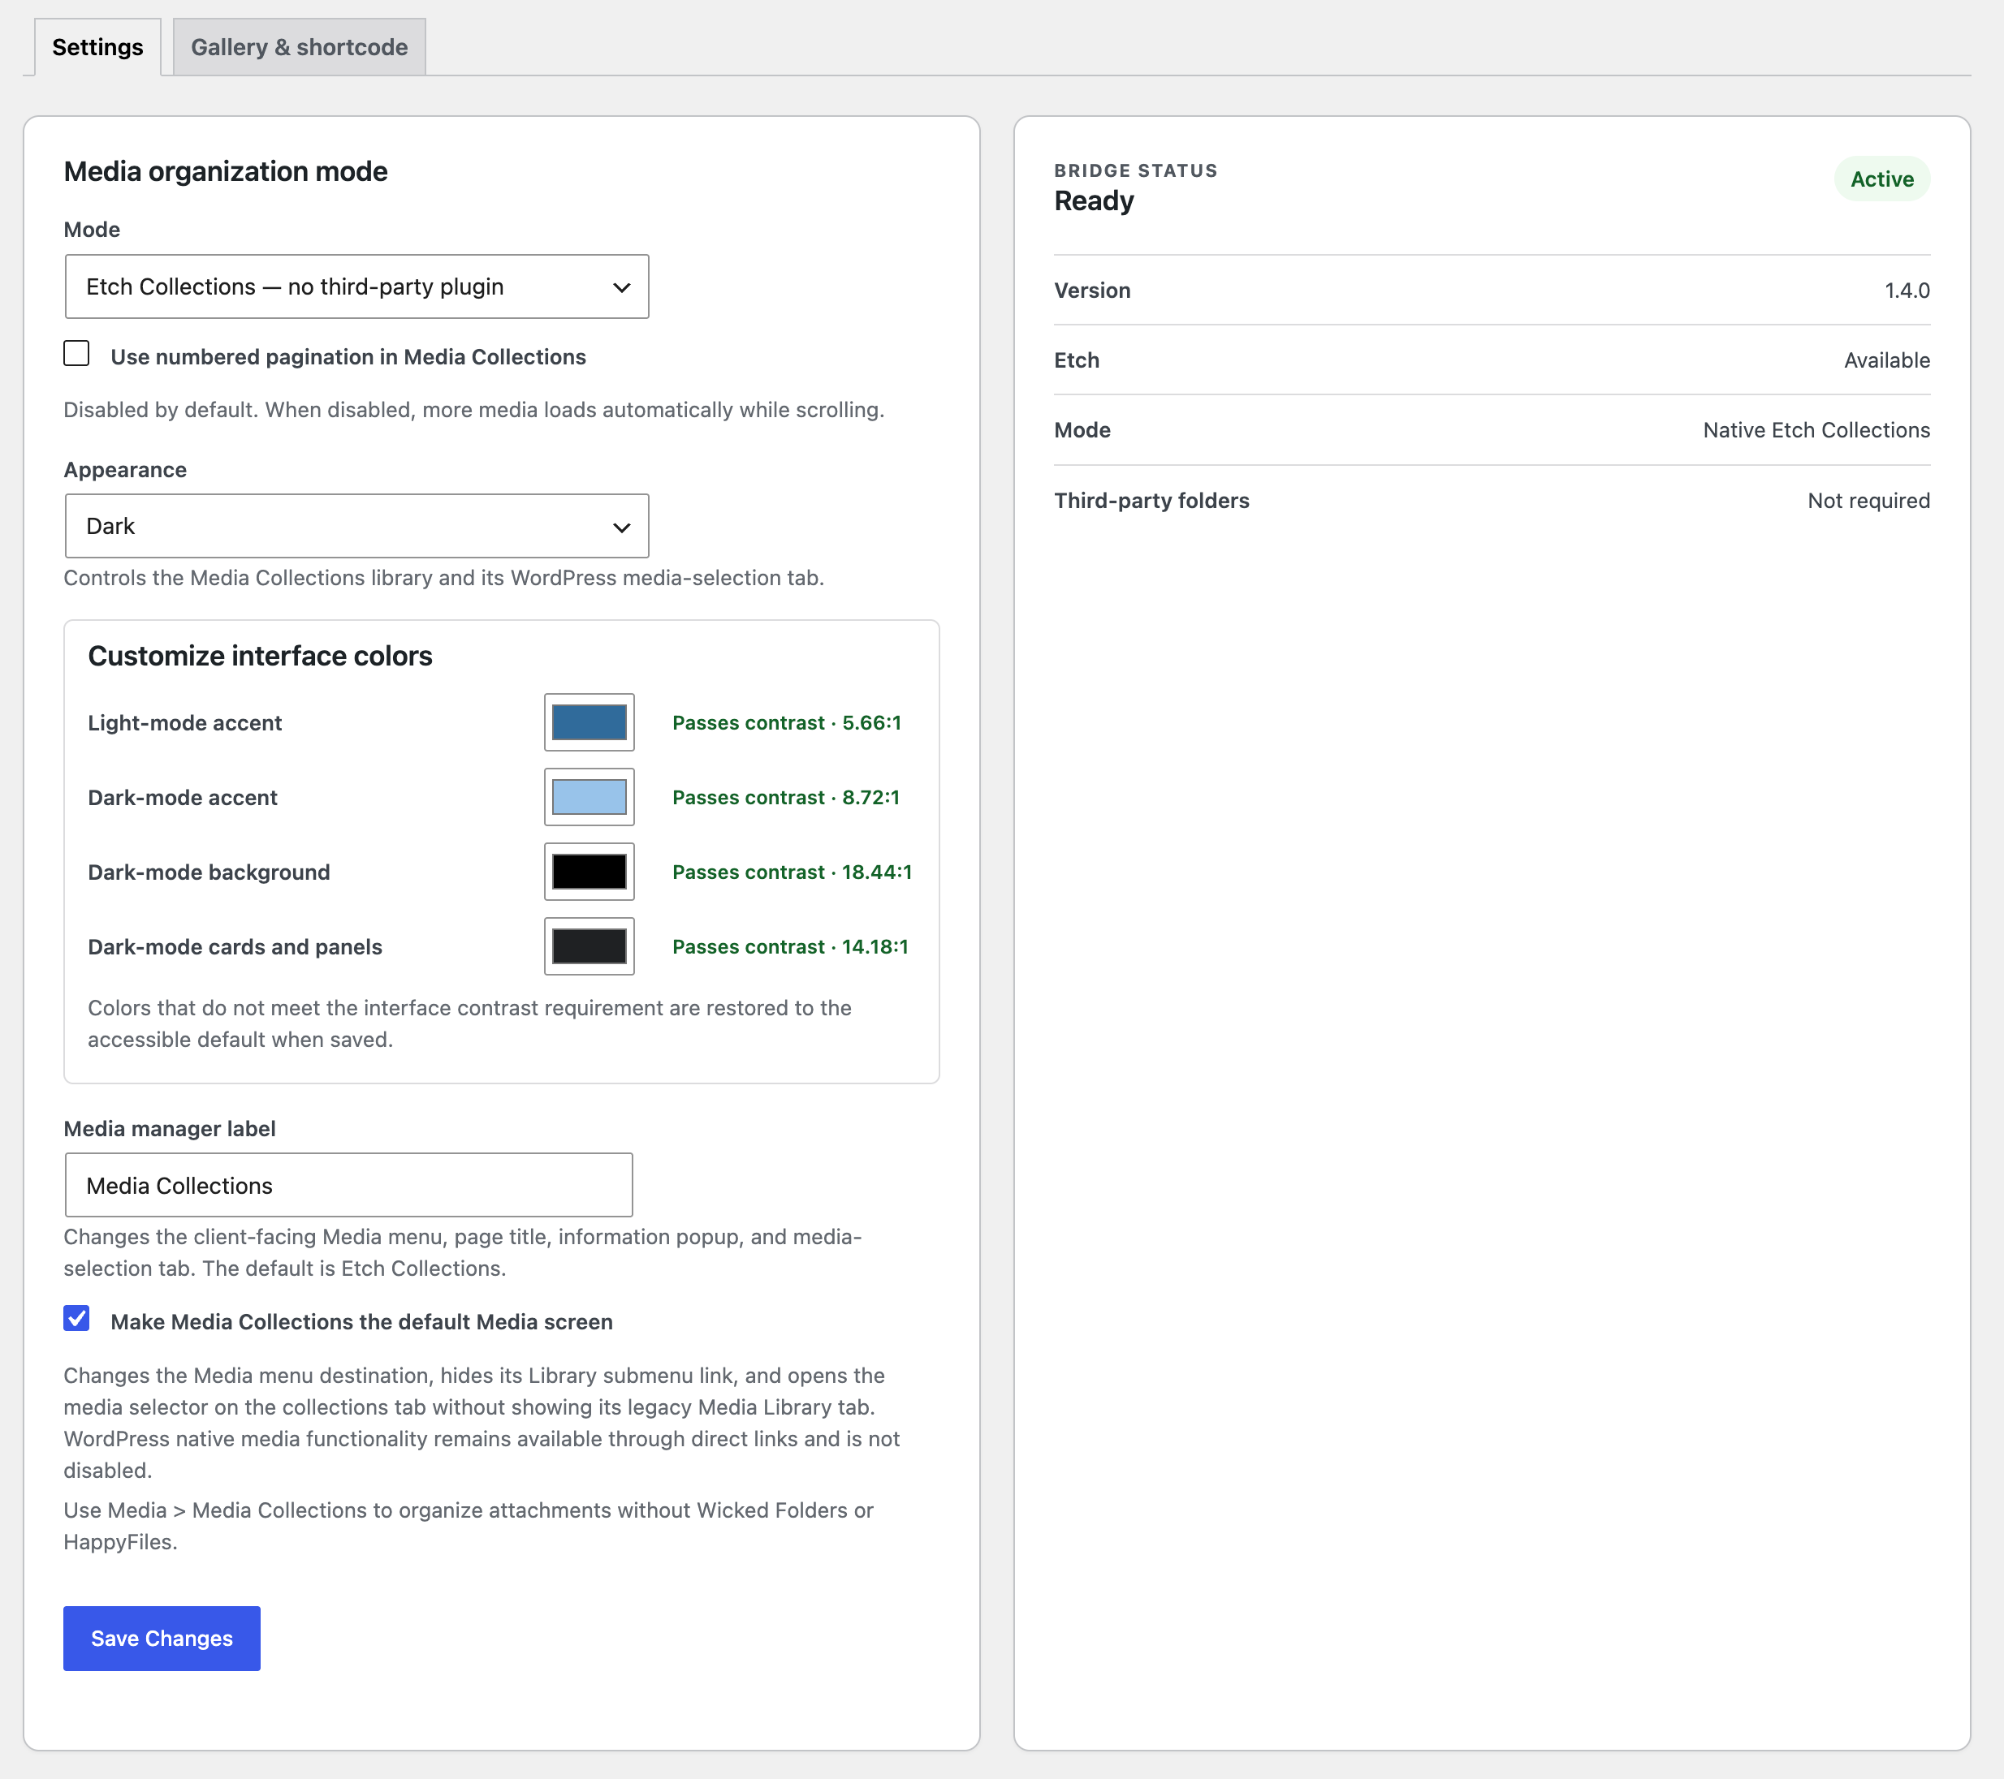Pick the Dark-mode cards and panels swatch
This screenshot has height=1779, width=2004.
[x=590, y=945]
